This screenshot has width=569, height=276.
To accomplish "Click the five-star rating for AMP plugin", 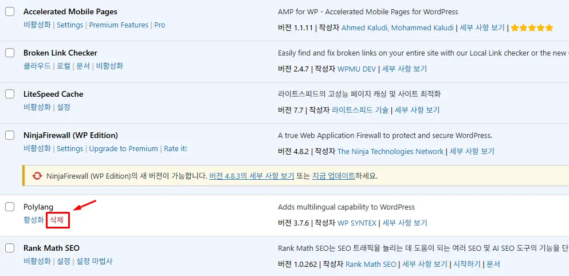I will [532, 28].
